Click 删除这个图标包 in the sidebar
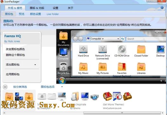Screen dimensions: 167x115 [x=15, y=55]
